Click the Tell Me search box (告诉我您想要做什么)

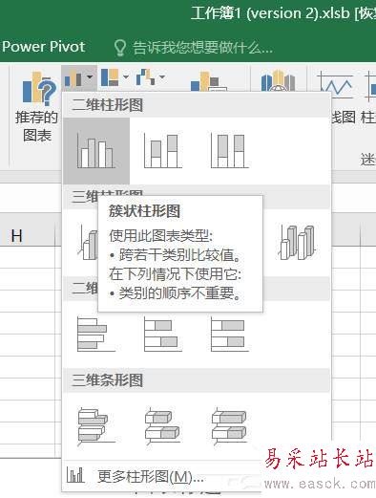[193, 48]
